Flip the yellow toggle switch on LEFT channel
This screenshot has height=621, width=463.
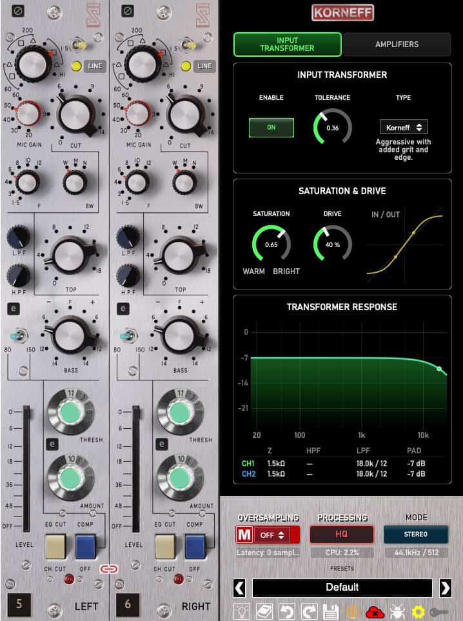point(79,46)
